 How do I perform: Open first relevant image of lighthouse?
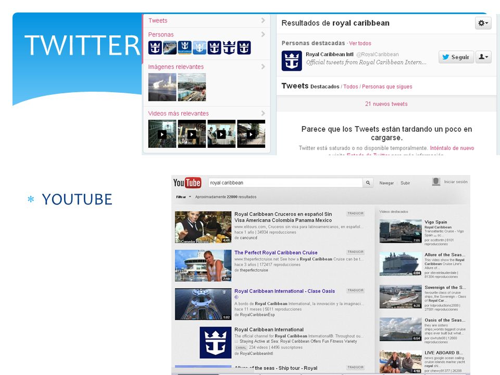(162, 87)
